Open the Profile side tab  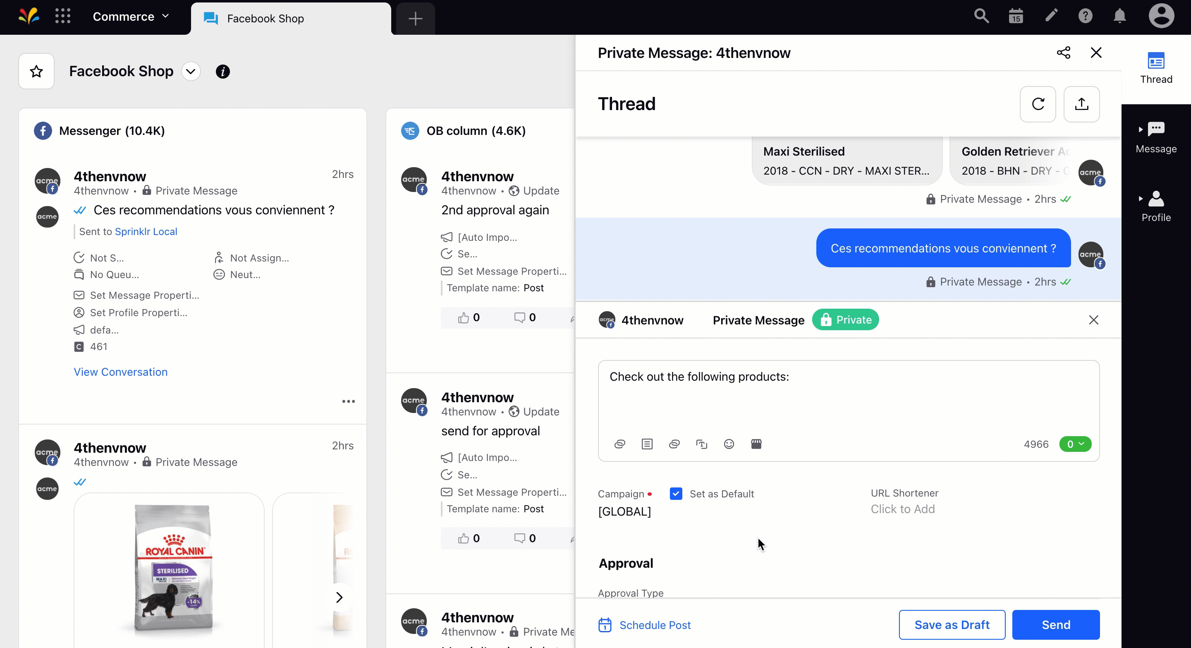coord(1156,206)
